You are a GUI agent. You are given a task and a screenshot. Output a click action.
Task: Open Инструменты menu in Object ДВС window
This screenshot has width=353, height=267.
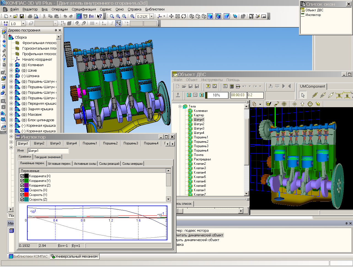(x=212, y=80)
